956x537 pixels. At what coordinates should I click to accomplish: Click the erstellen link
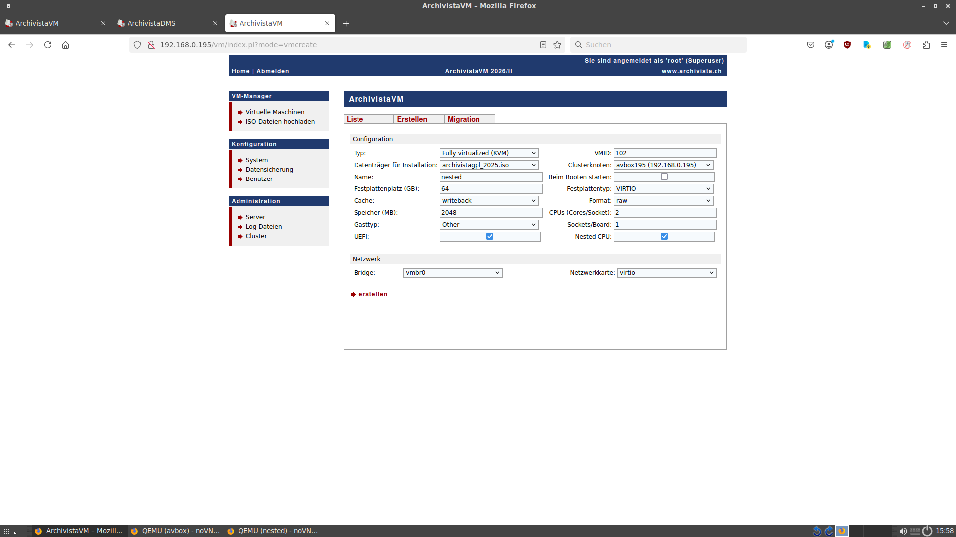click(x=372, y=294)
